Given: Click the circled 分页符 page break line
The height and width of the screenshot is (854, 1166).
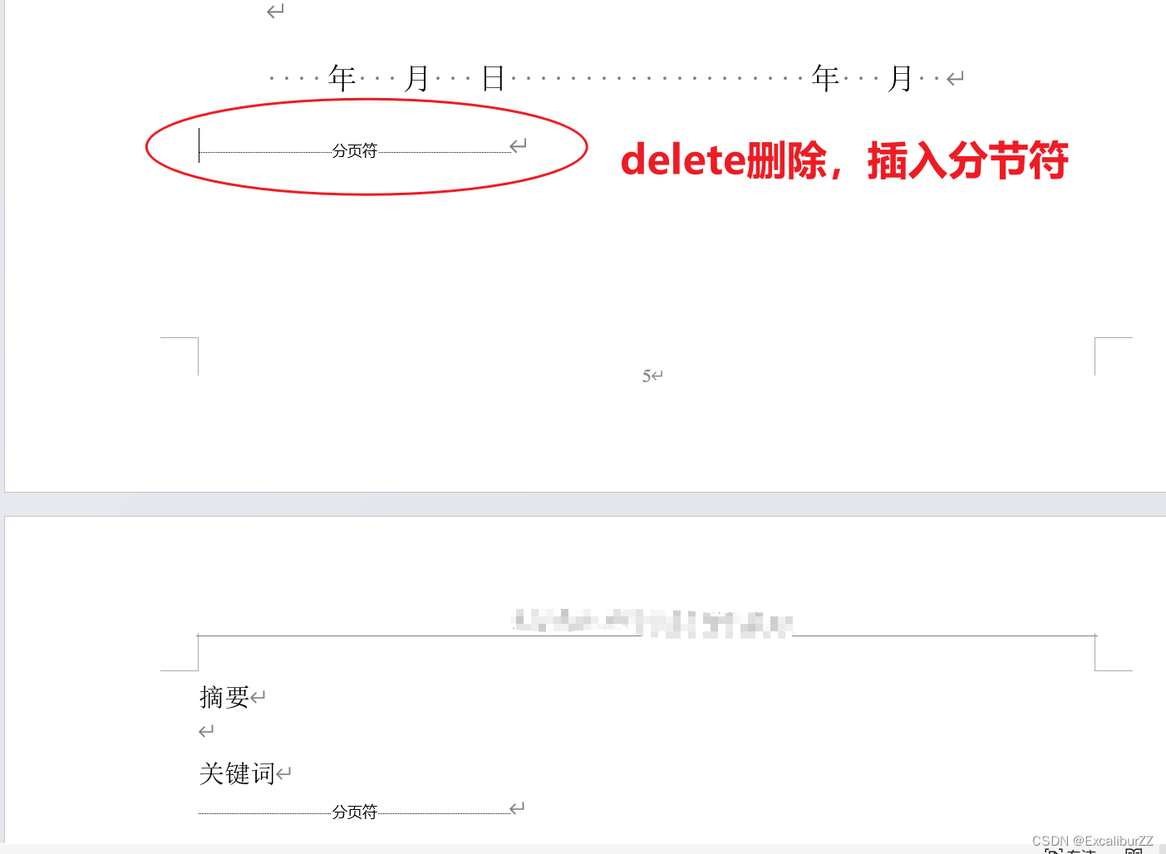Looking at the screenshot, I should pos(355,151).
